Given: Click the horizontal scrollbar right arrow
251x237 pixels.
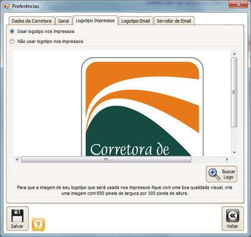Looking at the screenshot, I should (227, 159).
